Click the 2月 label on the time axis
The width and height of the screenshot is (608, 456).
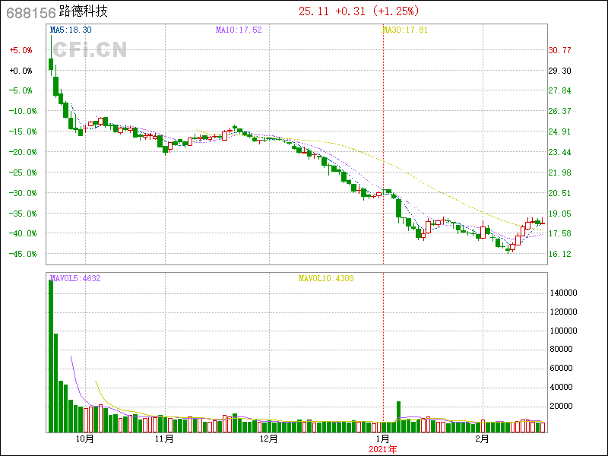tap(482, 439)
